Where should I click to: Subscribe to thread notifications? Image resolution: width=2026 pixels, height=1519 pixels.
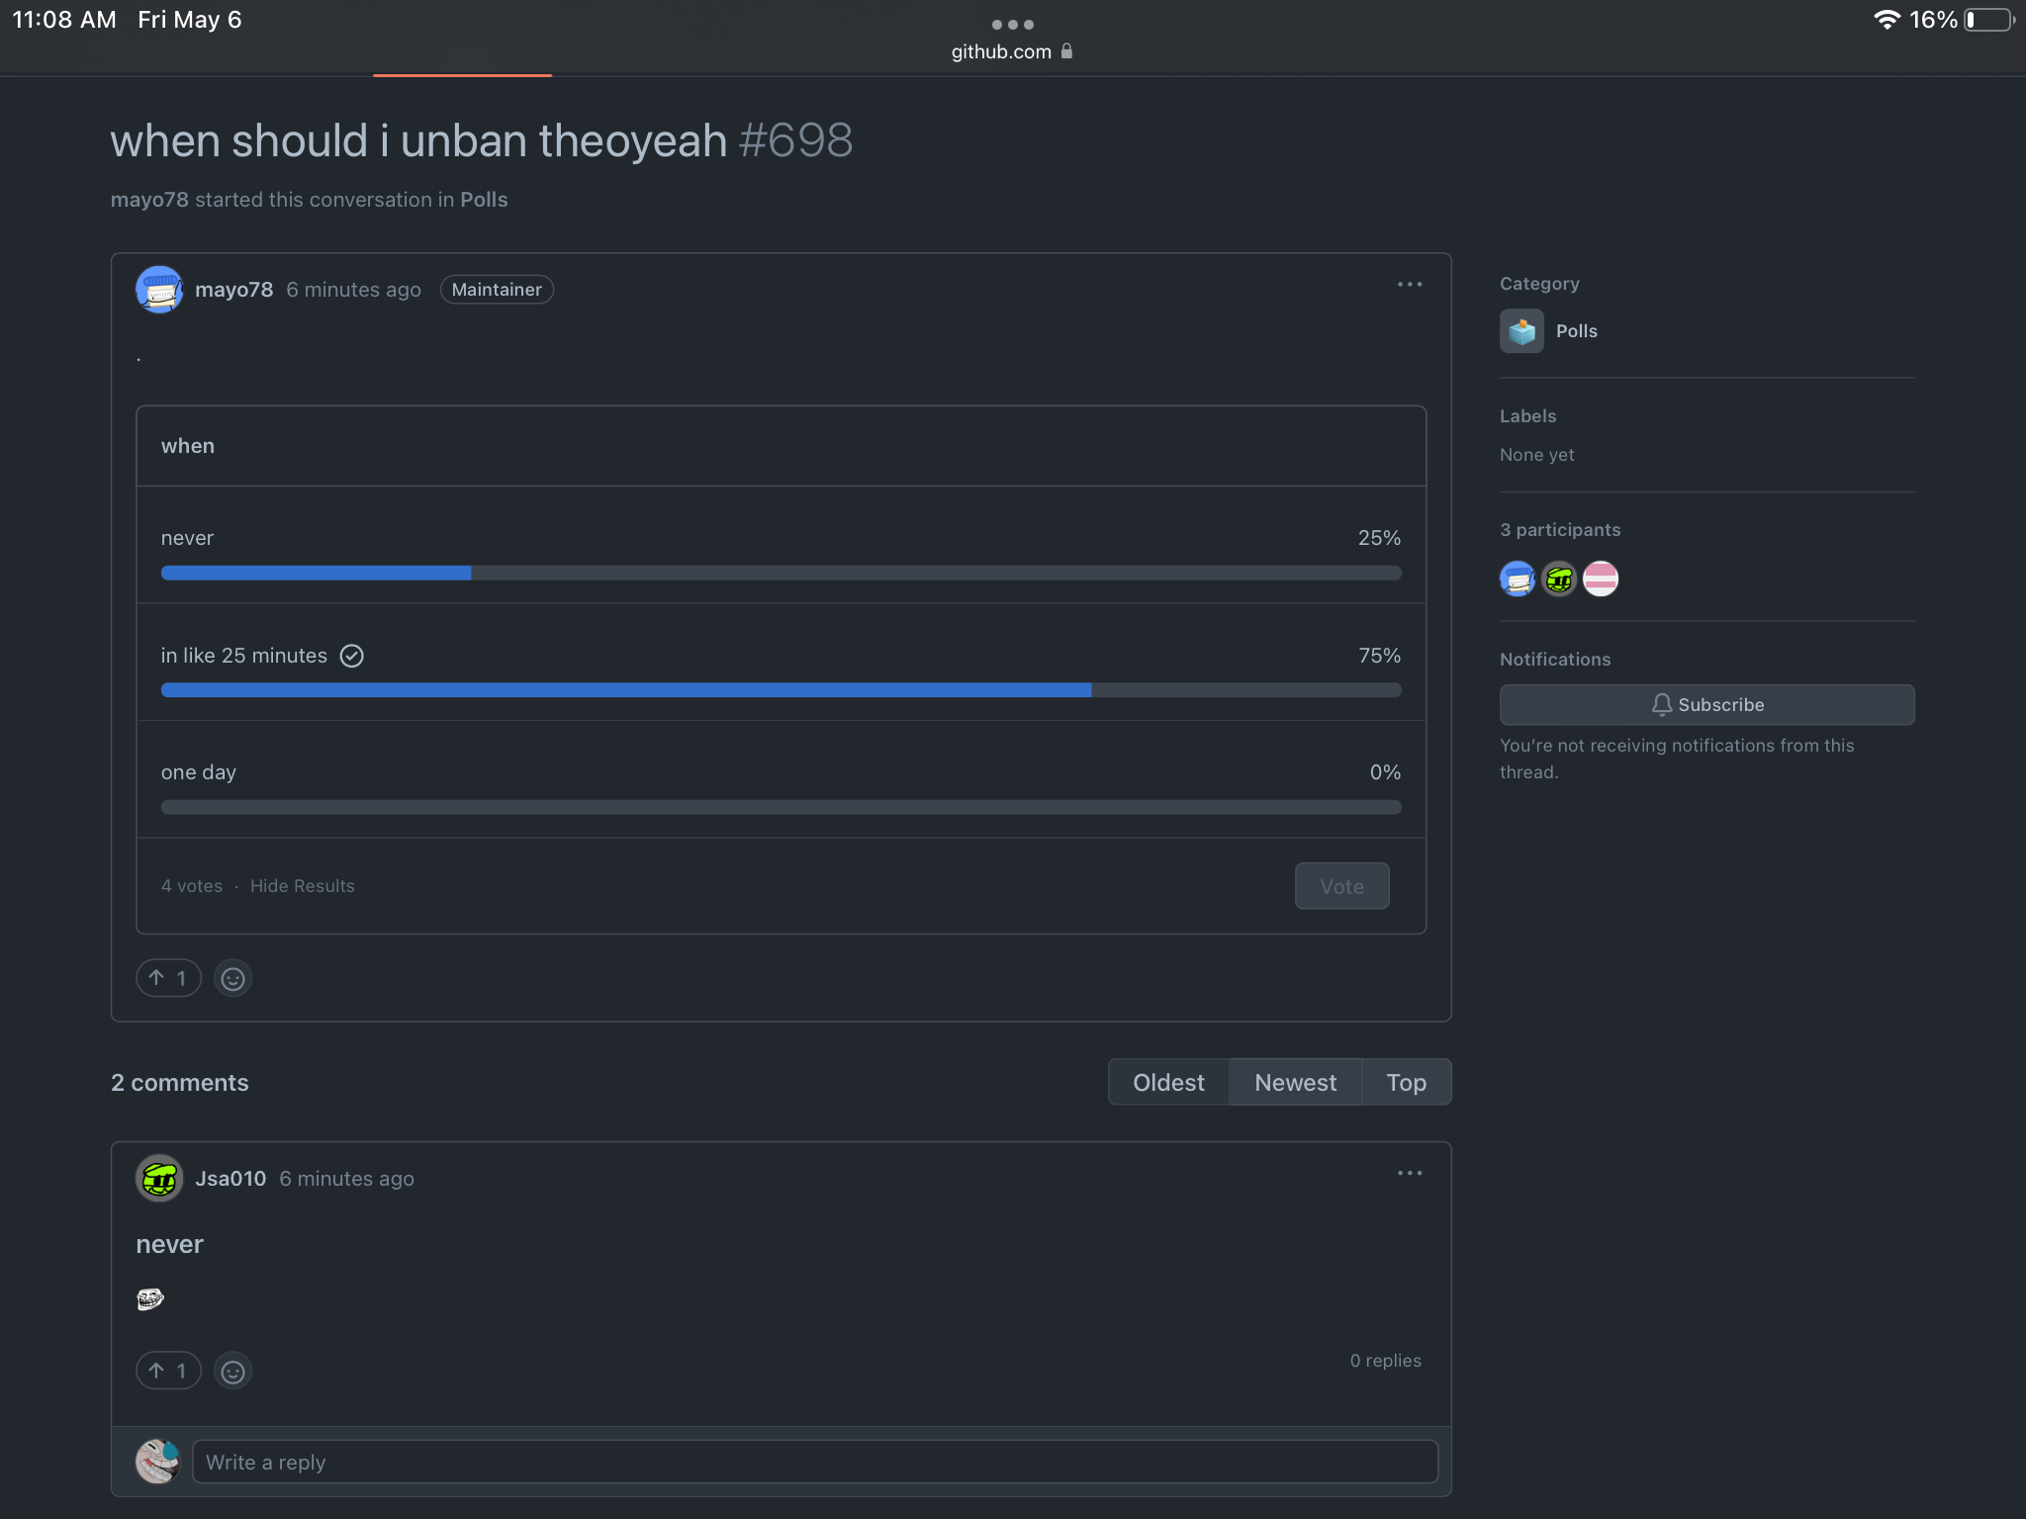point(1706,705)
